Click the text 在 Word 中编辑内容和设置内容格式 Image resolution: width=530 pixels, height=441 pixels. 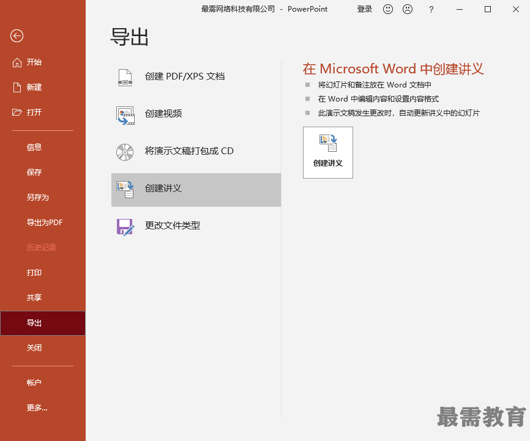(378, 99)
